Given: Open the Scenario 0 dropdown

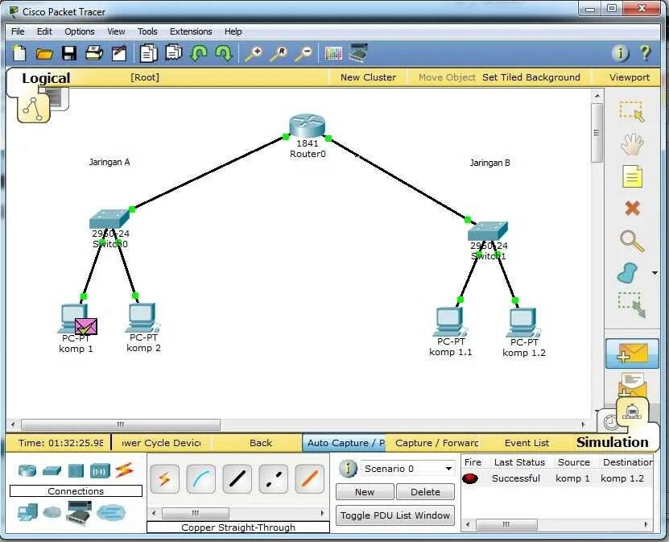Looking at the screenshot, I should coord(407,469).
